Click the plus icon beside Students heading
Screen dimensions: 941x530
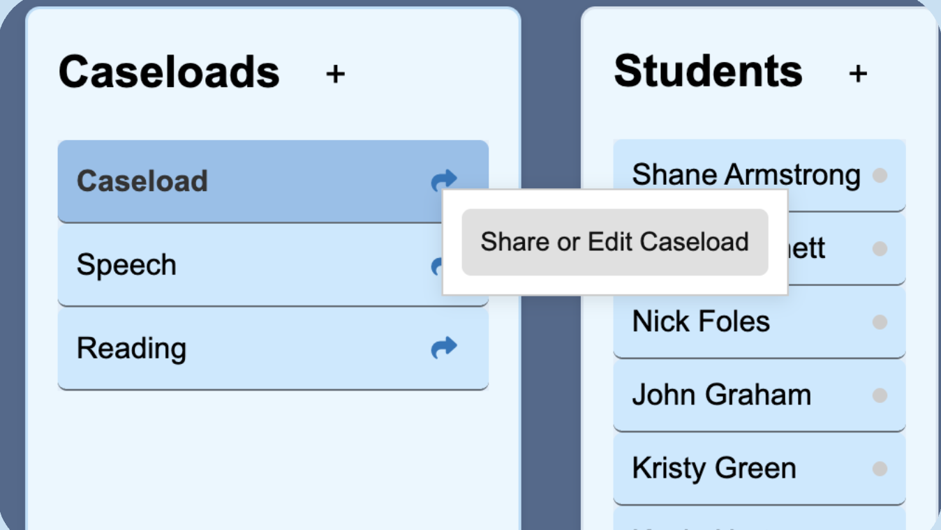click(858, 73)
